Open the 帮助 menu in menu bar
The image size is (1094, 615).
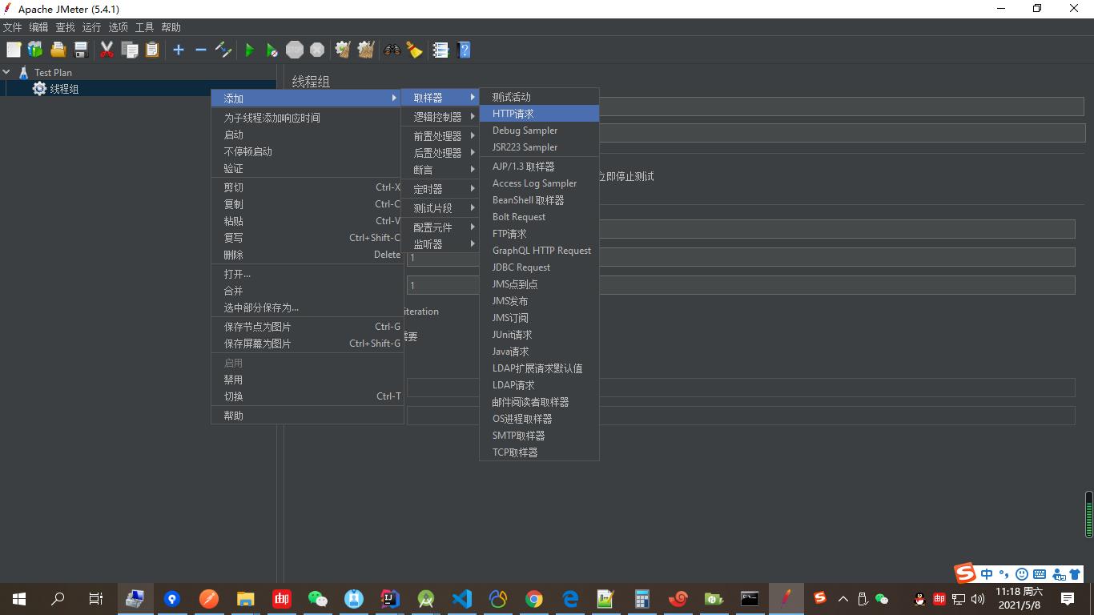click(x=171, y=27)
